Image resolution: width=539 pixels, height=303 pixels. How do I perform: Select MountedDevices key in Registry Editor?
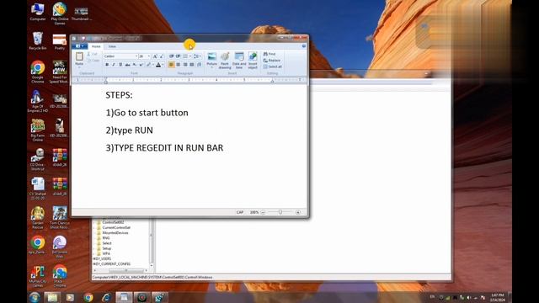click(x=115, y=232)
